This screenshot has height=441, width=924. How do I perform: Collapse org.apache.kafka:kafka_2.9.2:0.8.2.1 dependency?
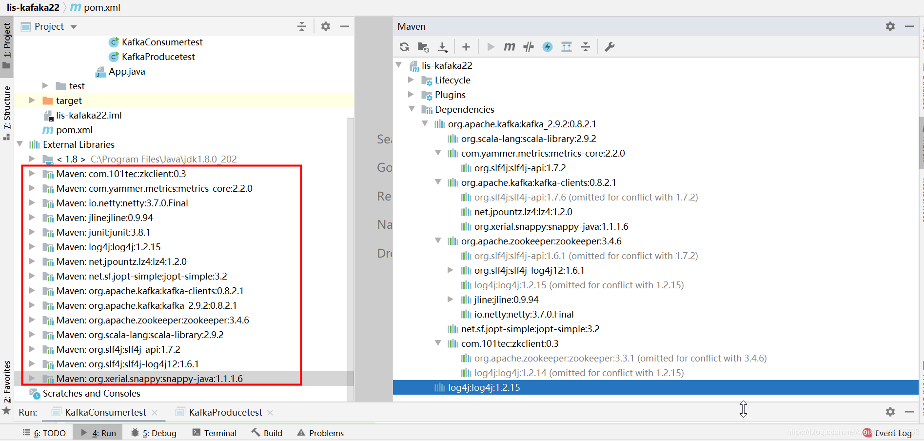425,123
